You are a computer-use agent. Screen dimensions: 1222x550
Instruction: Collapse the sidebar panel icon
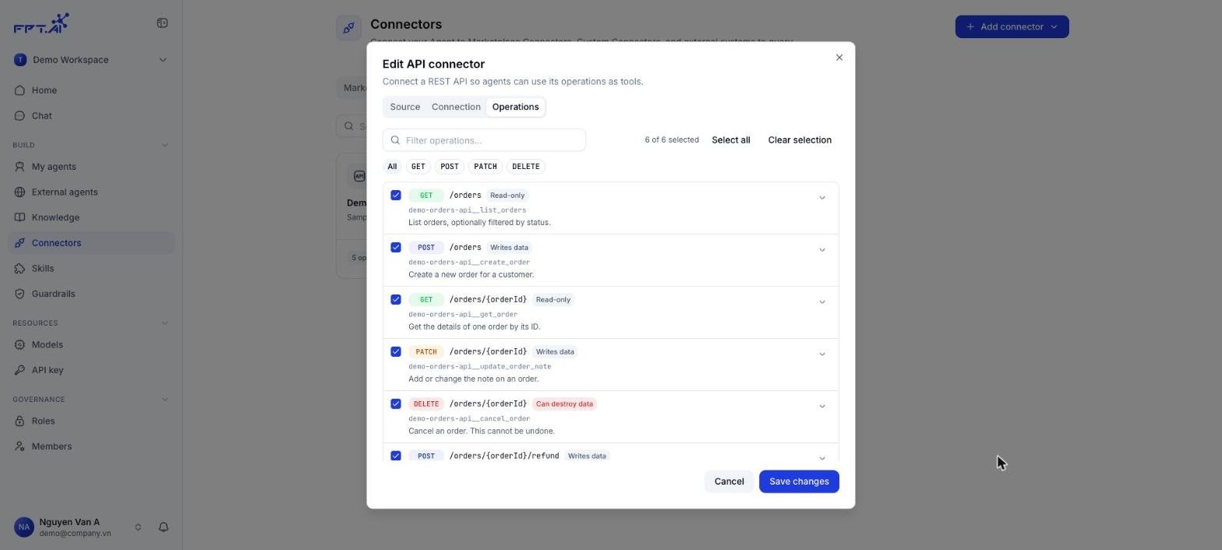(x=162, y=23)
